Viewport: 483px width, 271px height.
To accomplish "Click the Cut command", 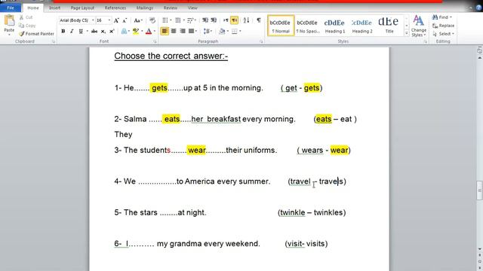I will (26, 17).
